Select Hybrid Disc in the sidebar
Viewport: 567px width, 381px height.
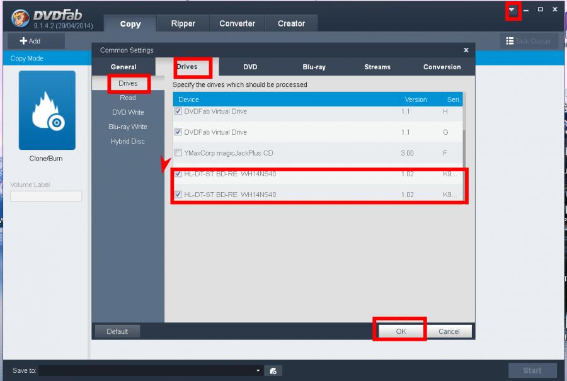tap(128, 141)
